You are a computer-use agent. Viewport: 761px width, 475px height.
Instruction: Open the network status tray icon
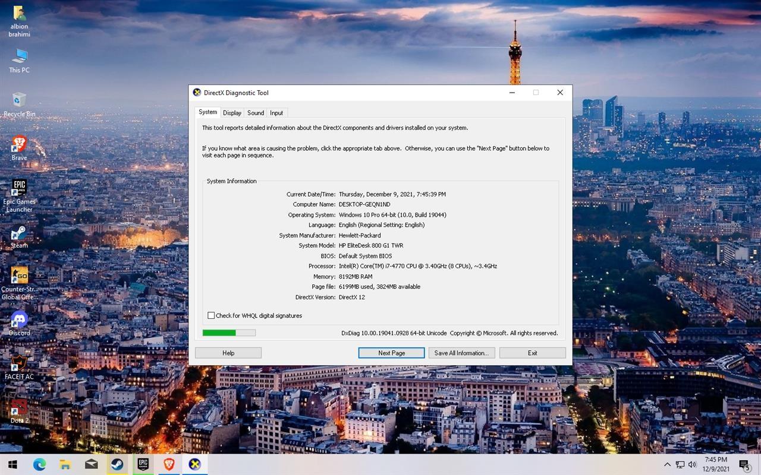click(680, 464)
